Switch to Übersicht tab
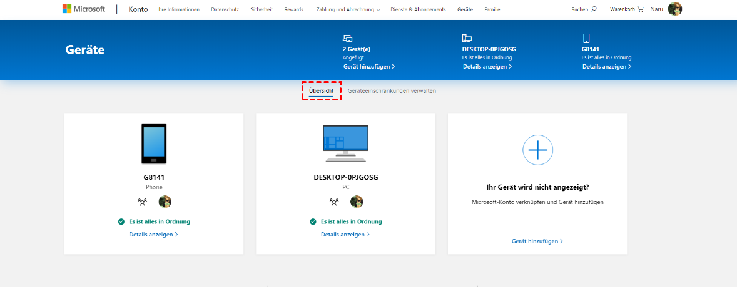Image resolution: width=737 pixels, height=287 pixels. coord(321,90)
